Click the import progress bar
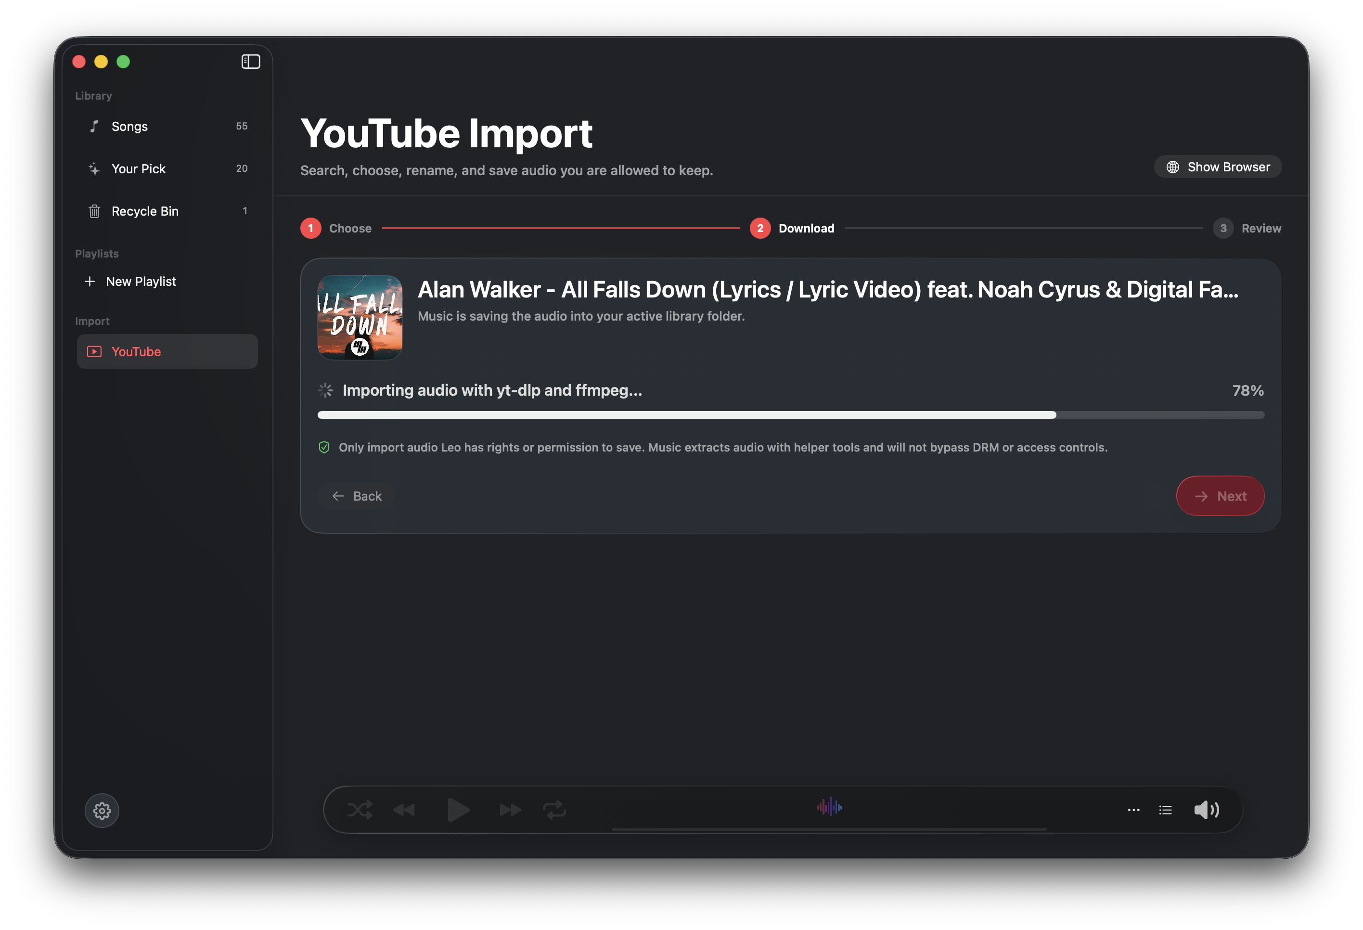1363x930 pixels. (791, 415)
